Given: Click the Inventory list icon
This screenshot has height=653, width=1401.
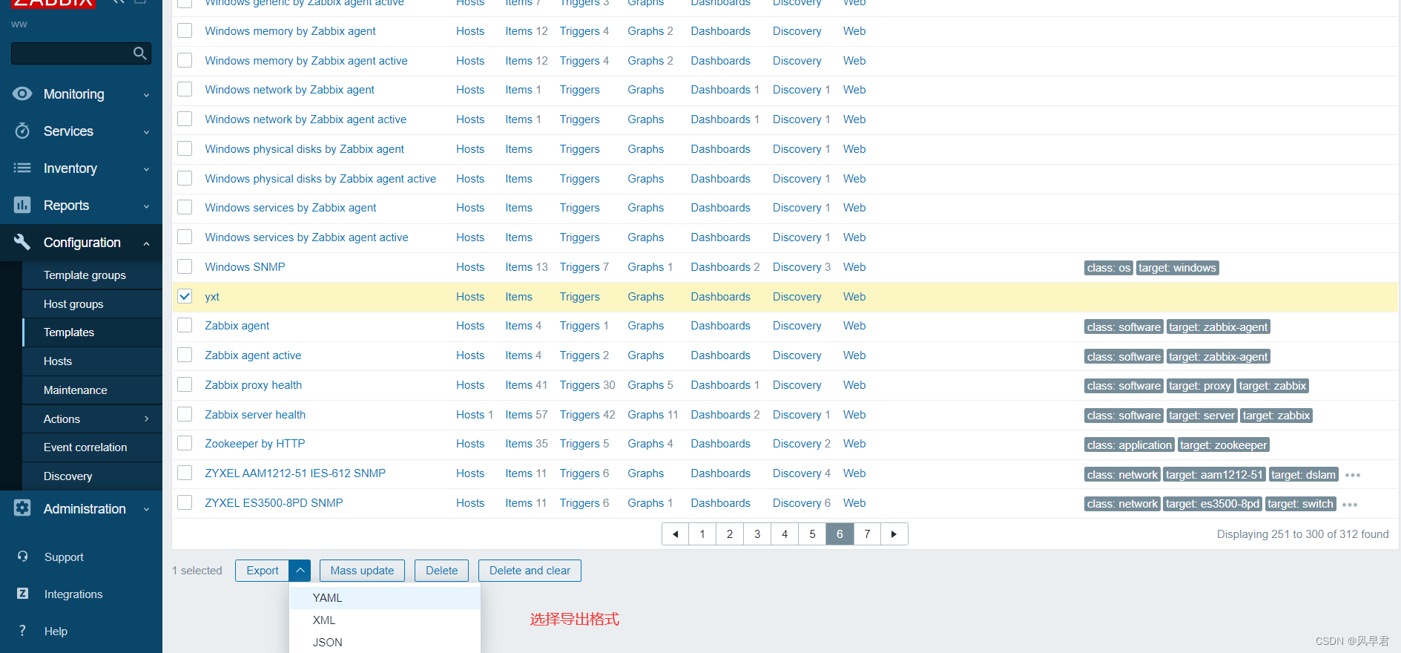Looking at the screenshot, I should 22,168.
